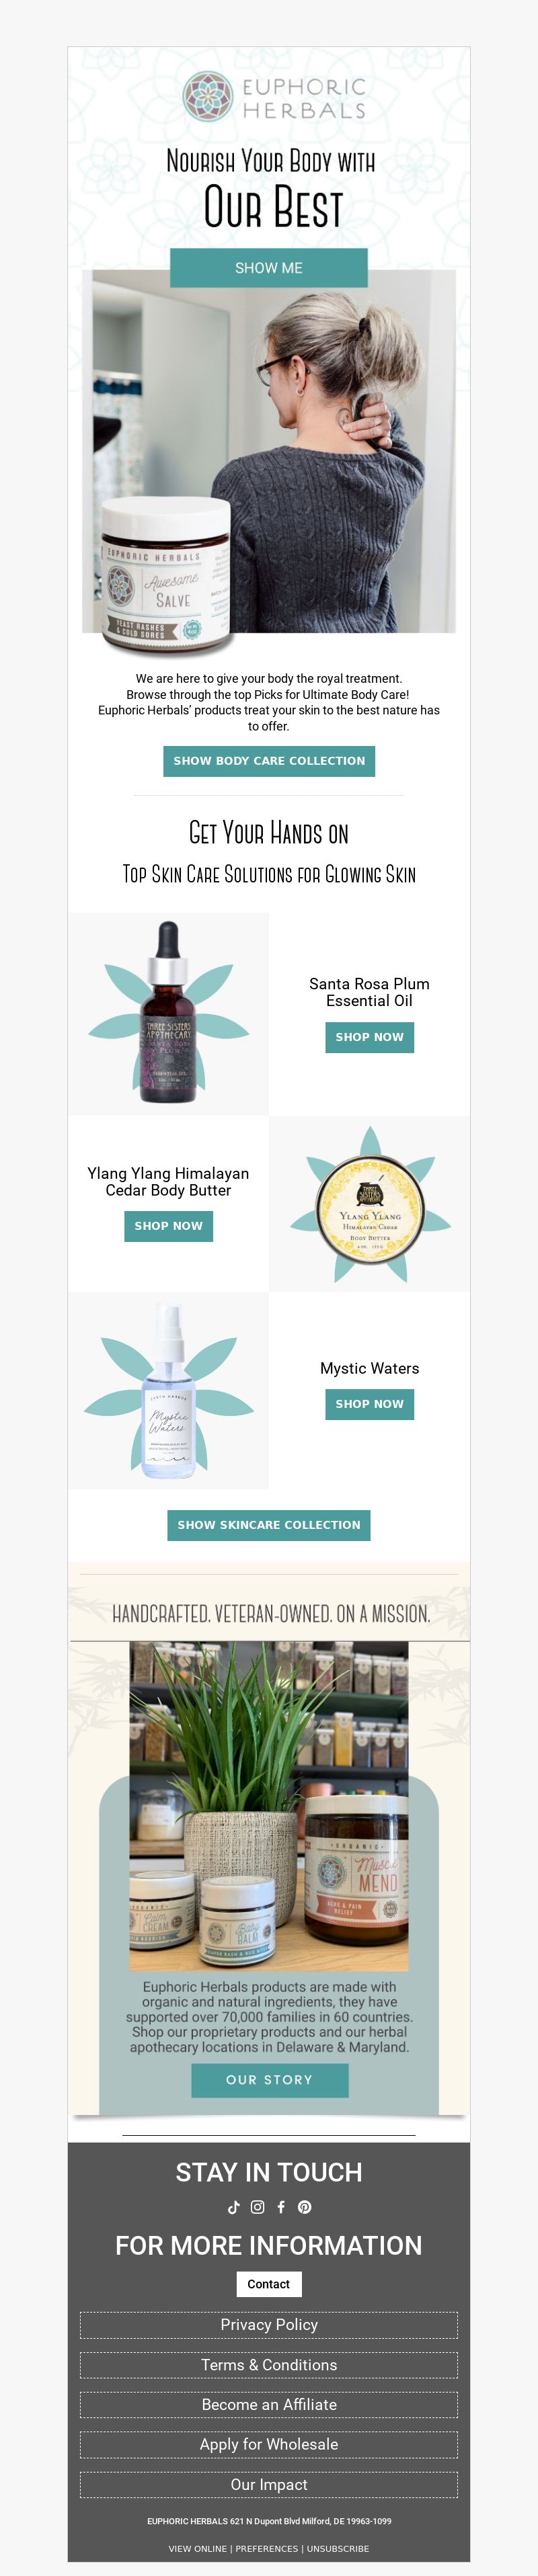538x2576 pixels.
Task: Click SHOW SKINCARE COLLECTION button
Action: pos(269,1525)
